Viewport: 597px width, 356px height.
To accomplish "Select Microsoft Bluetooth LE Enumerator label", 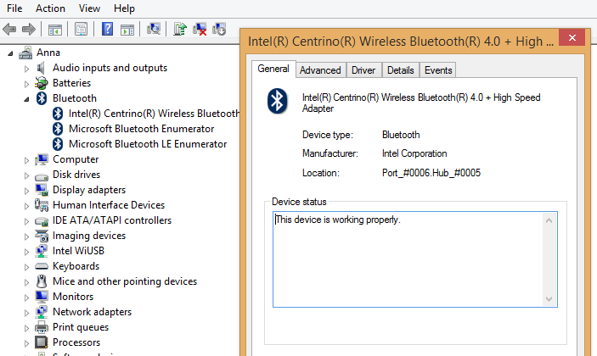I will (x=148, y=144).
